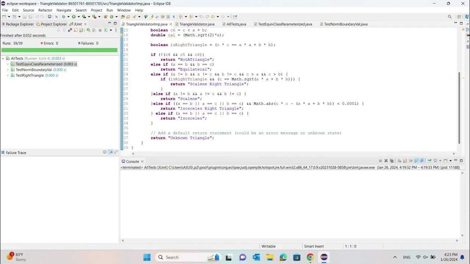This screenshot has width=470, height=264.
Task: Open the Open Console dropdown arrow
Action: pyautogui.click(x=451, y=161)
